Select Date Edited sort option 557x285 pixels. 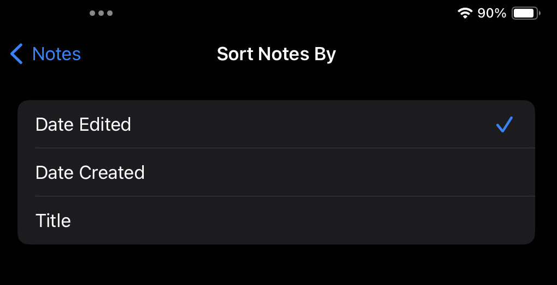276,124
